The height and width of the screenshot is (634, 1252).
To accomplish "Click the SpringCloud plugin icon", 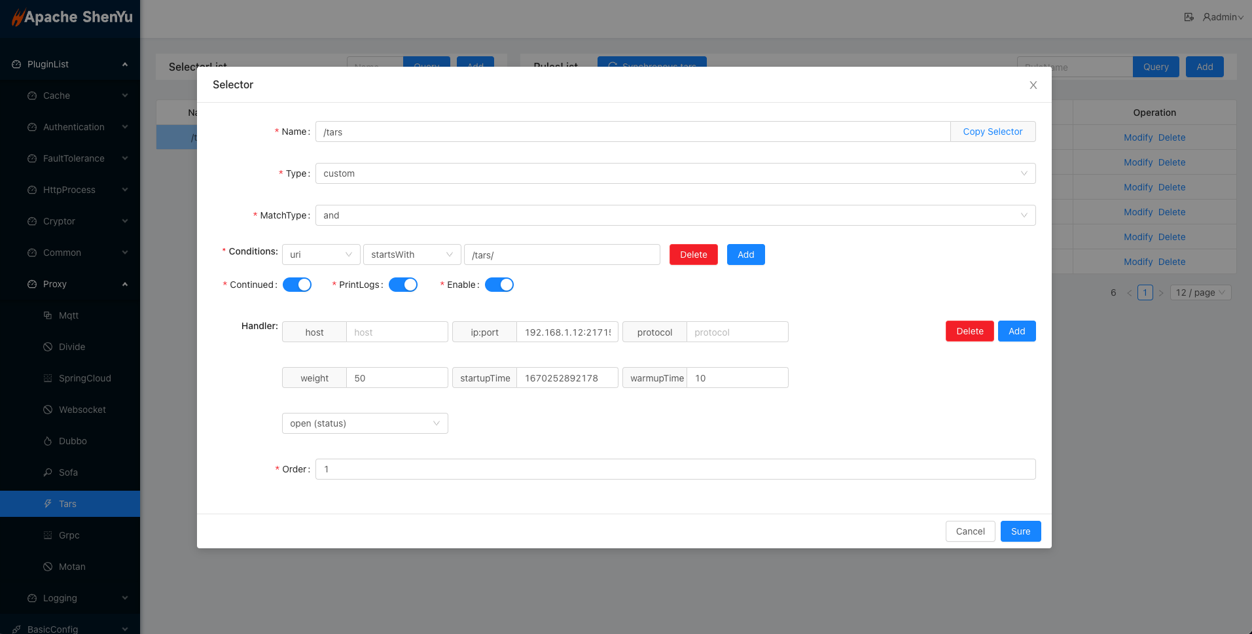I will pyautogui.click(x=48, y=378).
